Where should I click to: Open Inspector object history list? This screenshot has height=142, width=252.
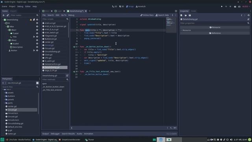tap(248, 15)
